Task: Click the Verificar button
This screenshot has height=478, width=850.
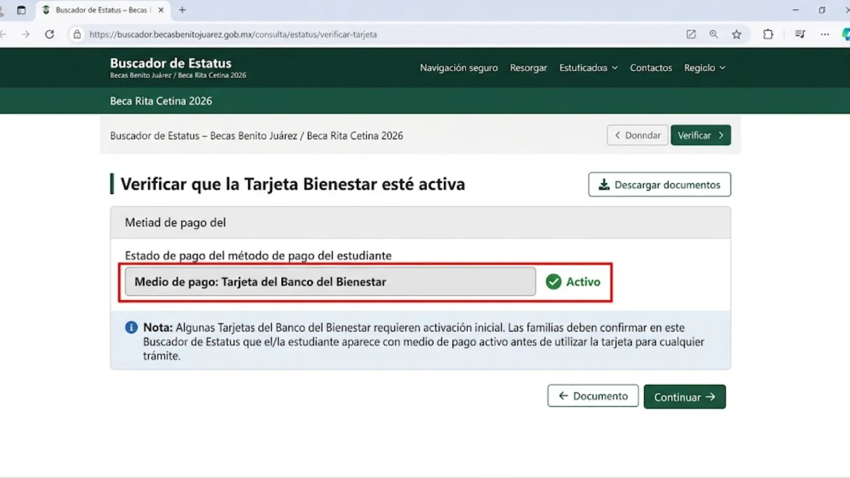Action: pos(701,135)
